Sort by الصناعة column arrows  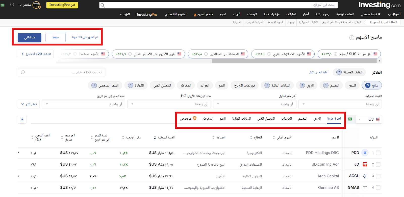pyautogui.click(x=213, y=137)
